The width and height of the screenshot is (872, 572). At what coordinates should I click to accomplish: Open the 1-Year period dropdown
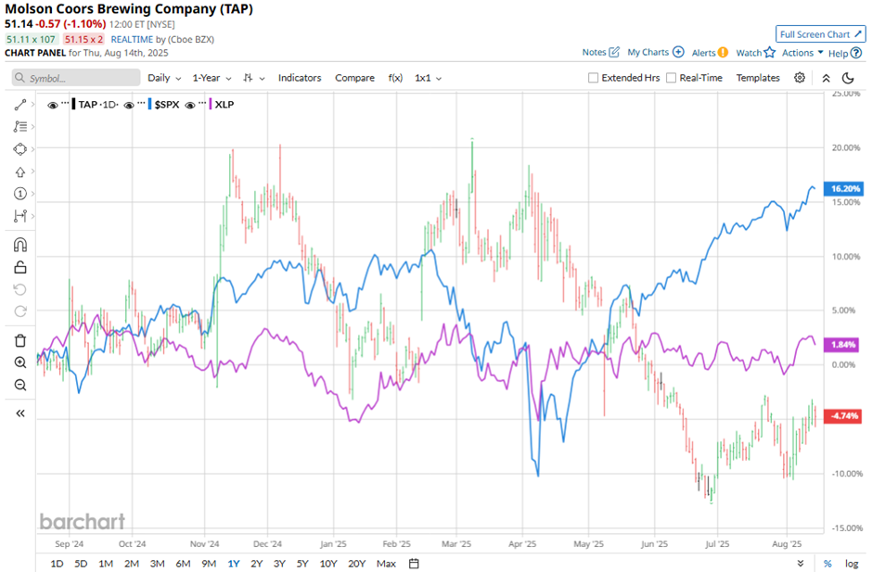212,78
